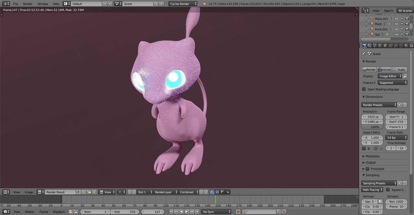Click the Info editor type icon
414x215 pixels.
pyautogui.click(x=6, y=4)
